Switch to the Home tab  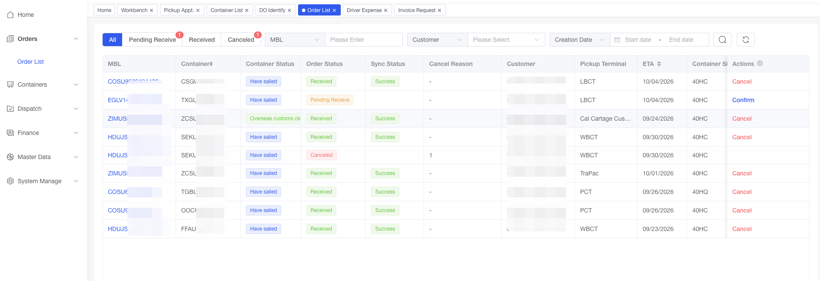[x=104, y=10]
